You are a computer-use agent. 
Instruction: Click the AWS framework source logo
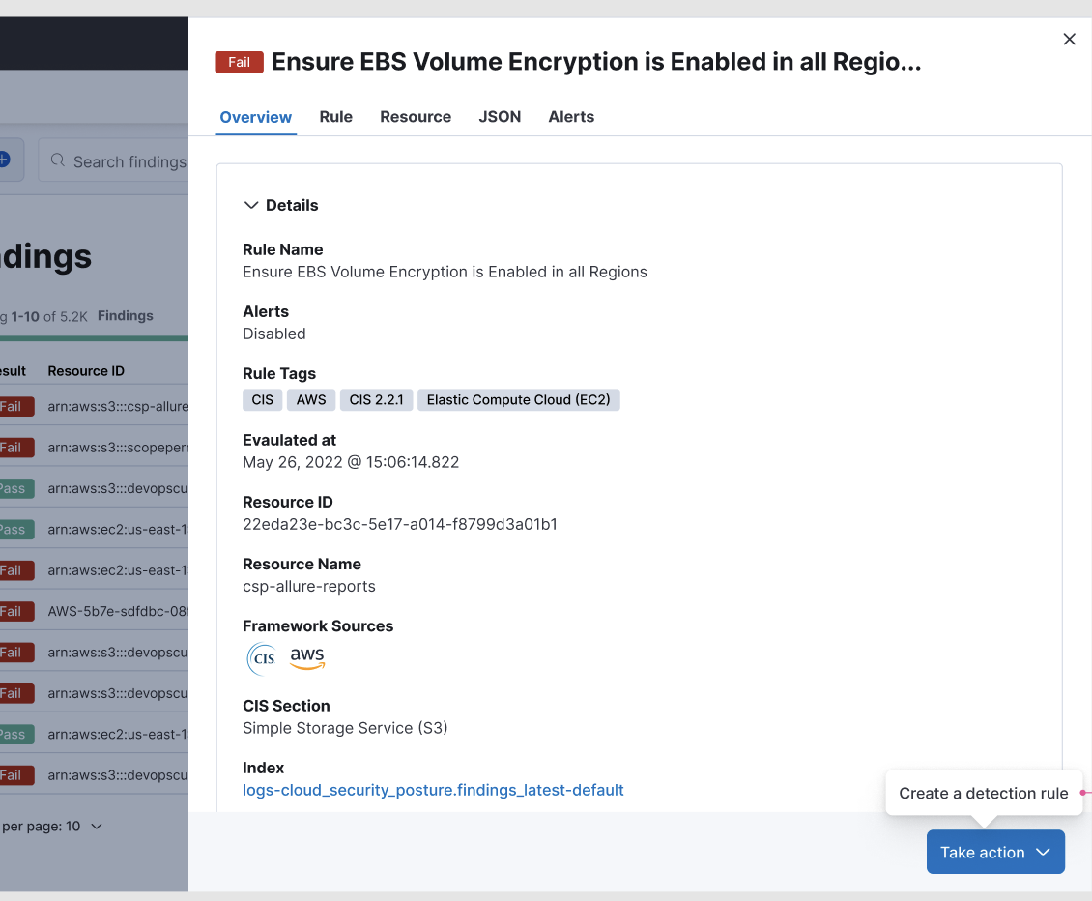[306, 658]
